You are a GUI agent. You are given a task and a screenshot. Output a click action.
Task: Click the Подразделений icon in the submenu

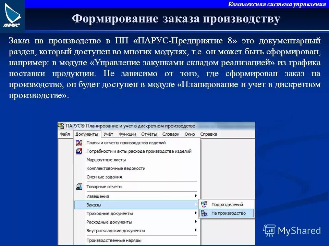click(x=204, y=204)
